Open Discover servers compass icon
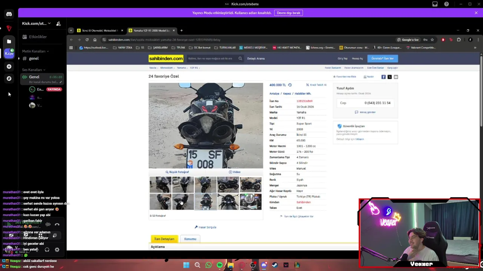The height and width of the screenshot is (271, 483). tap(9, 79)
